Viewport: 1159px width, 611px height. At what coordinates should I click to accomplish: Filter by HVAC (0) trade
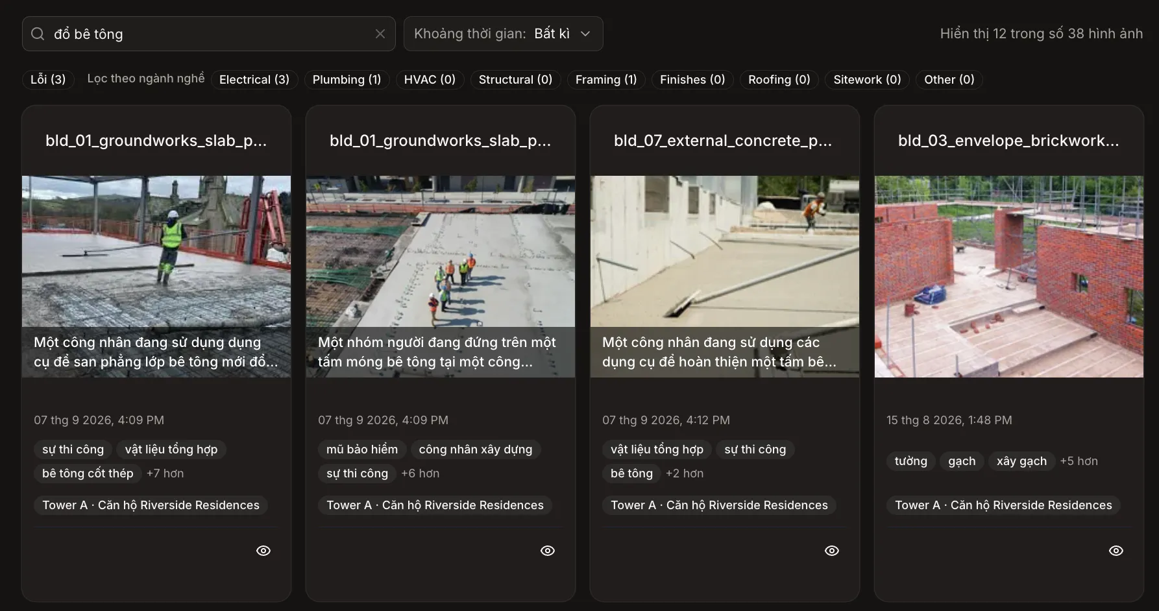pos(430,79)
